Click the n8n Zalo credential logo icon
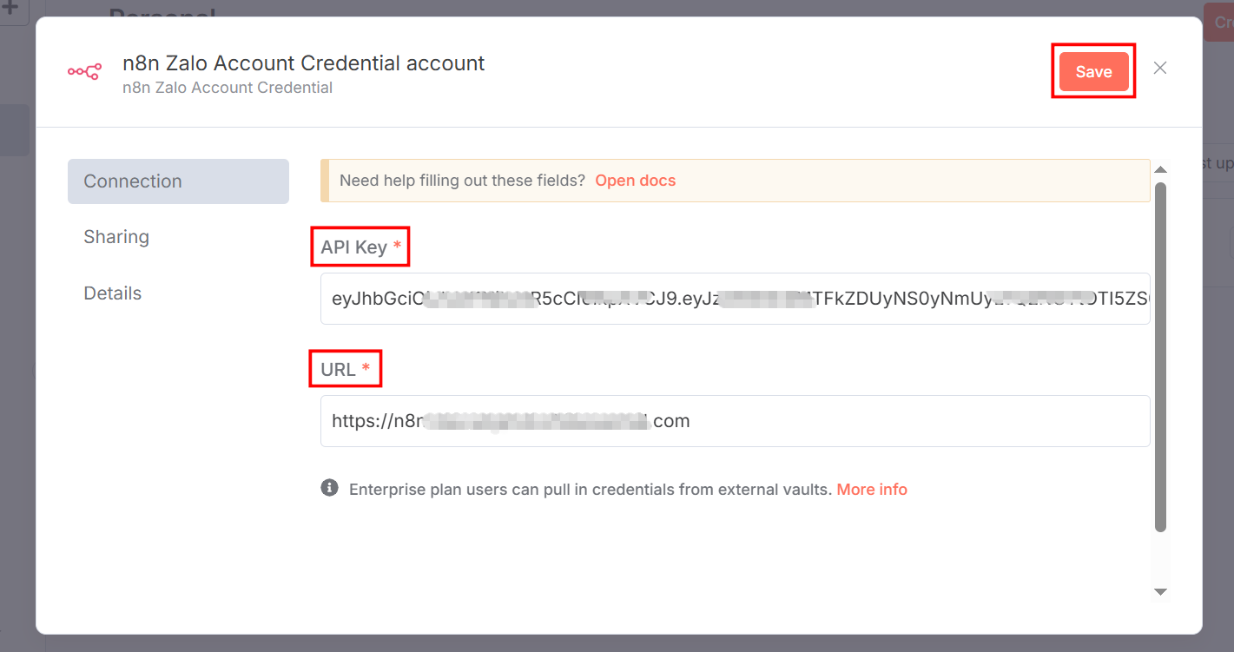This screenshot has height=652, width=1234. click(84, 71)
